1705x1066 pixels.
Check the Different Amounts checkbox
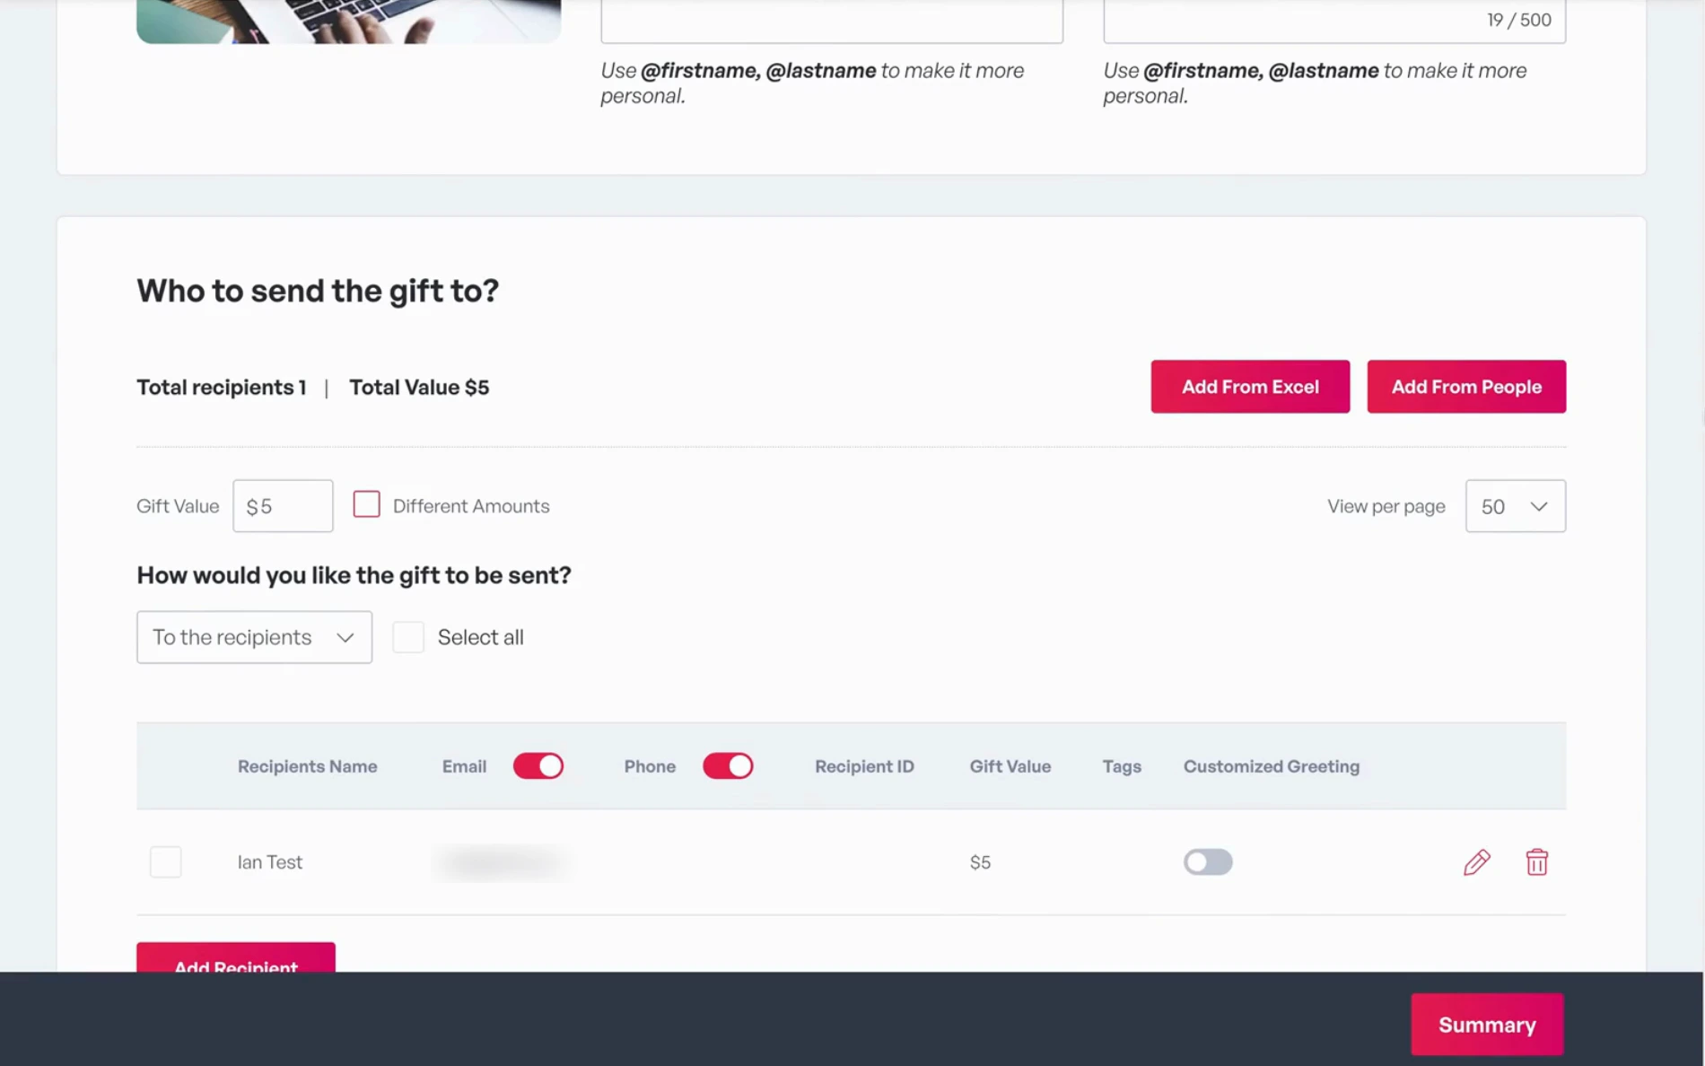coord(366,504)
